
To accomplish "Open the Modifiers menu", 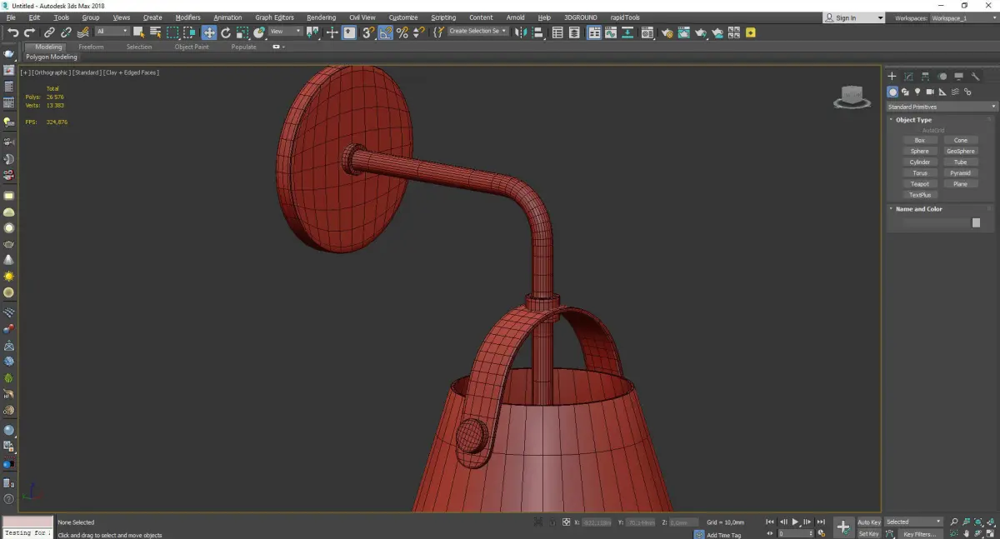I will coord(187,17).
